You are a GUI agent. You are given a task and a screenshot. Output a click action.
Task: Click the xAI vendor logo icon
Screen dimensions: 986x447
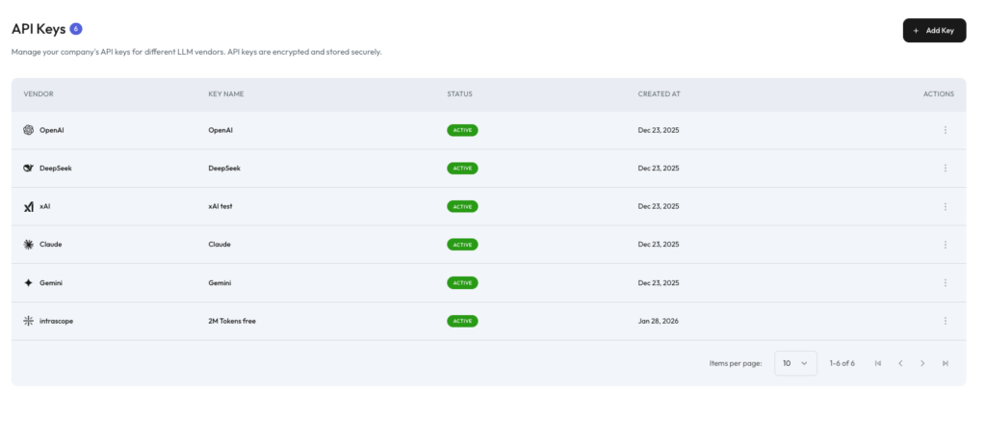pyautogui.click(x=29, y=206)
